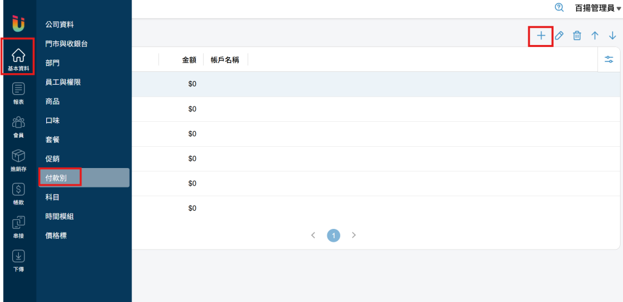
Task: Select 員工與權限 menu item
Action: (x=63, y=82)
